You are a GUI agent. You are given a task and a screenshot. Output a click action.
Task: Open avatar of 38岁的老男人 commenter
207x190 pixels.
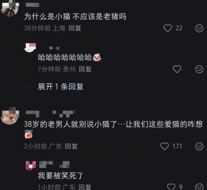[10, 116]
